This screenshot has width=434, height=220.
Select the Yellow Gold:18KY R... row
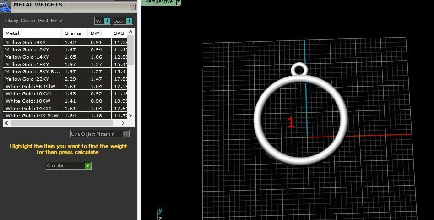[x=65, y=71]
